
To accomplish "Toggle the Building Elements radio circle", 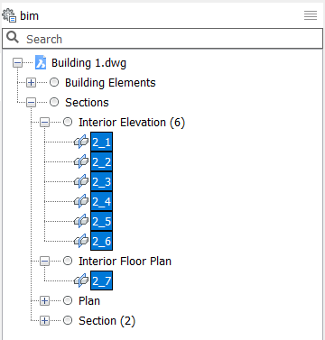I will pos(54,82).
